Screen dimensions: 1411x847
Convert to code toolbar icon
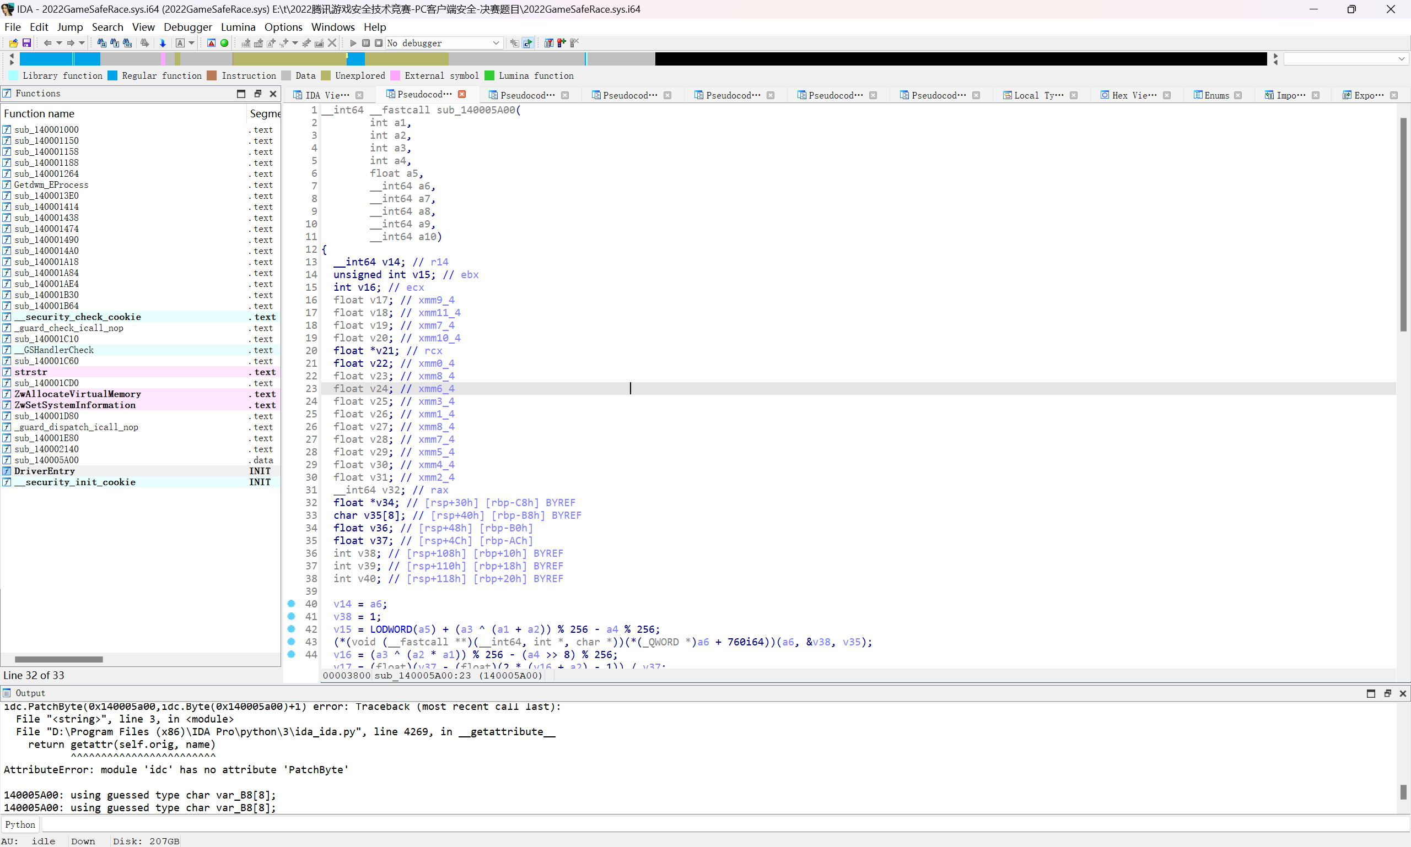246,43
